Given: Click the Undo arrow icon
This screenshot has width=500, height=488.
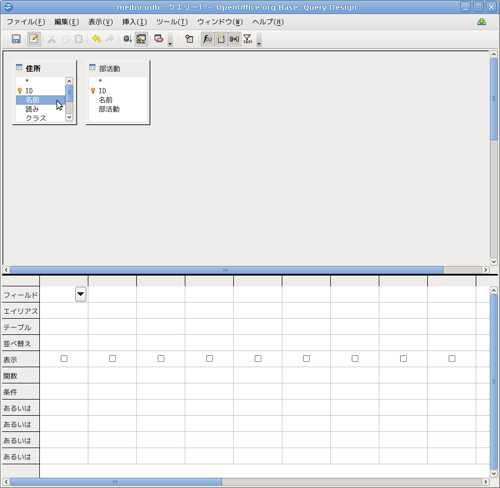Looking at the screenshot, I should pos(96,39).
